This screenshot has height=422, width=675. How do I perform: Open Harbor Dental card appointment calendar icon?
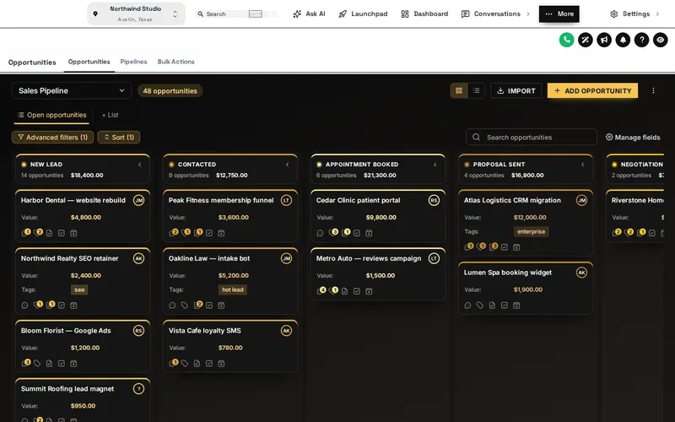[x=73, y=233]
